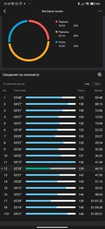Switch lap view to 5км
The image size is (105, 229).
(x=97, y=84)
